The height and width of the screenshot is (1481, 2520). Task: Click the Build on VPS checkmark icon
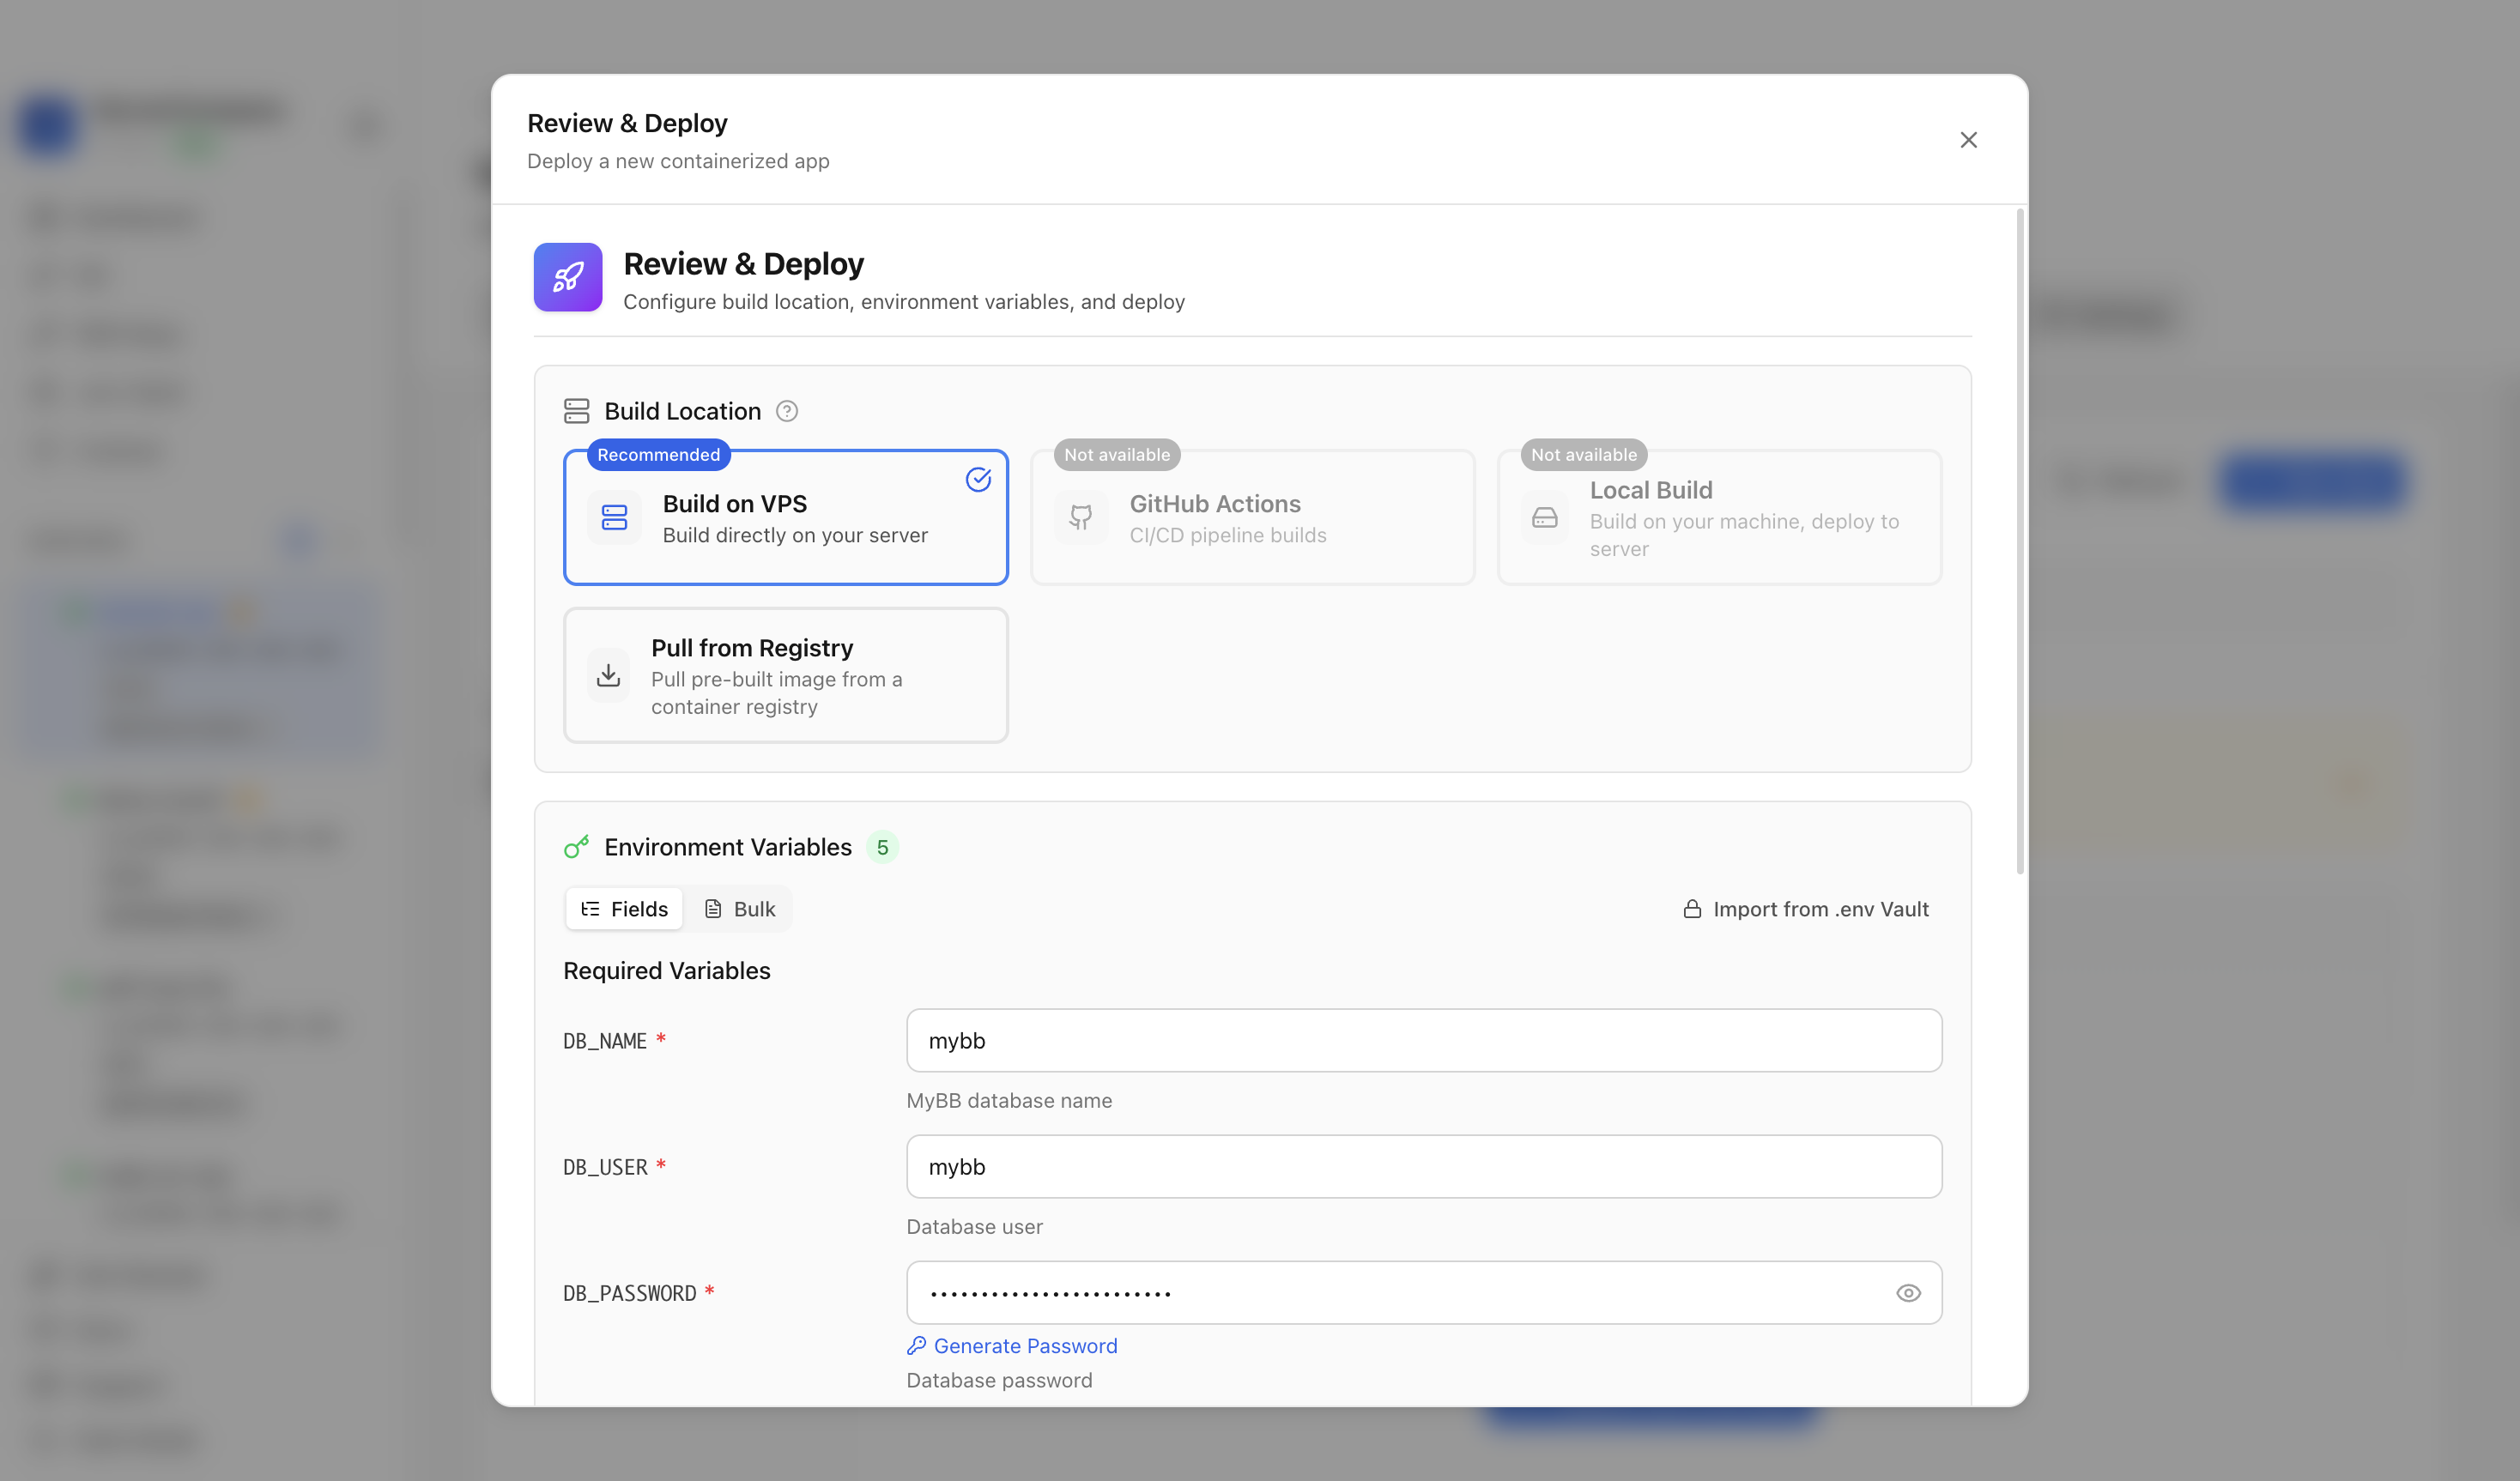point(978,480)
